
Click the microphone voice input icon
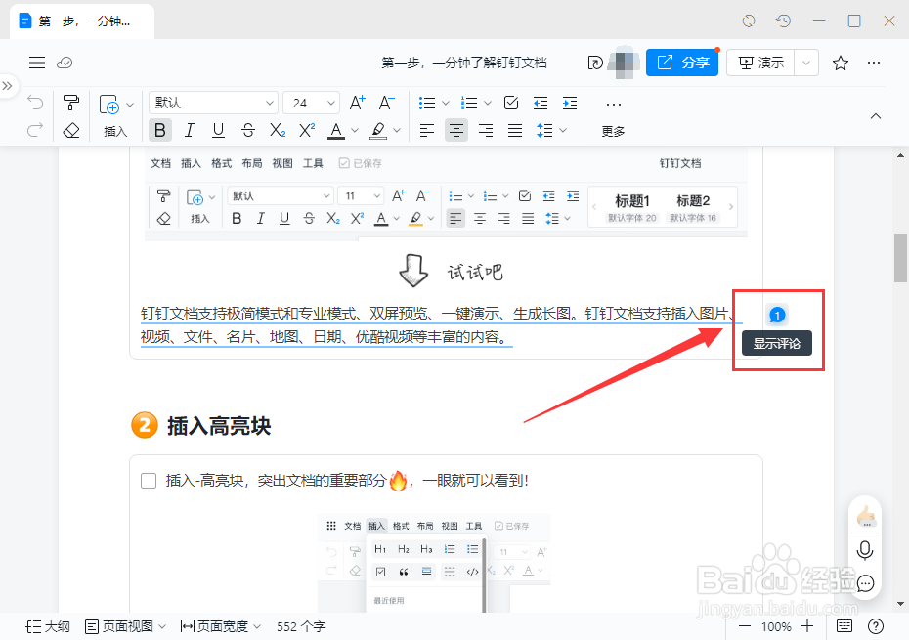864,549
